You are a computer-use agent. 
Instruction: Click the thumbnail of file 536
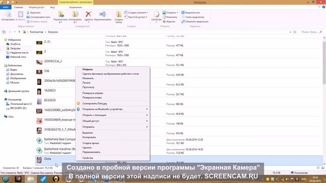(39, 72)
